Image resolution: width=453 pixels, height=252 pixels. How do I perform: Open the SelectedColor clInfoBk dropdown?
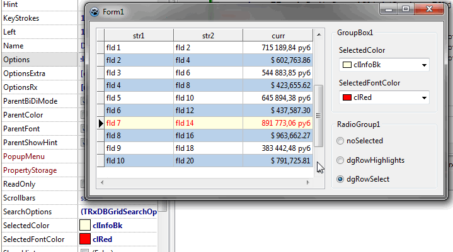coord(424,65)
